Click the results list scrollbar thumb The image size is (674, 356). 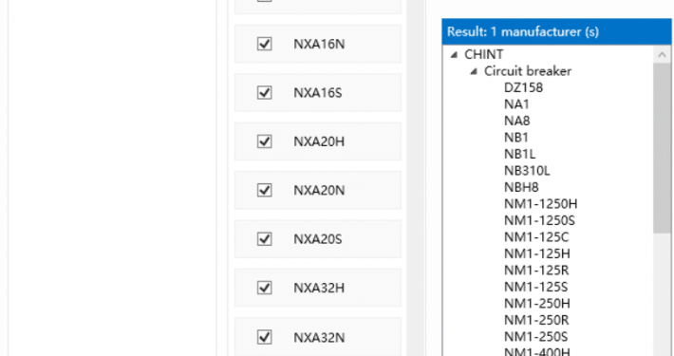(x=662, y=148)
